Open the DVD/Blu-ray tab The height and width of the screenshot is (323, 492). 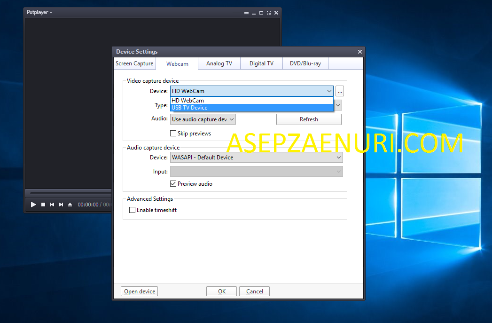[305, 63]
